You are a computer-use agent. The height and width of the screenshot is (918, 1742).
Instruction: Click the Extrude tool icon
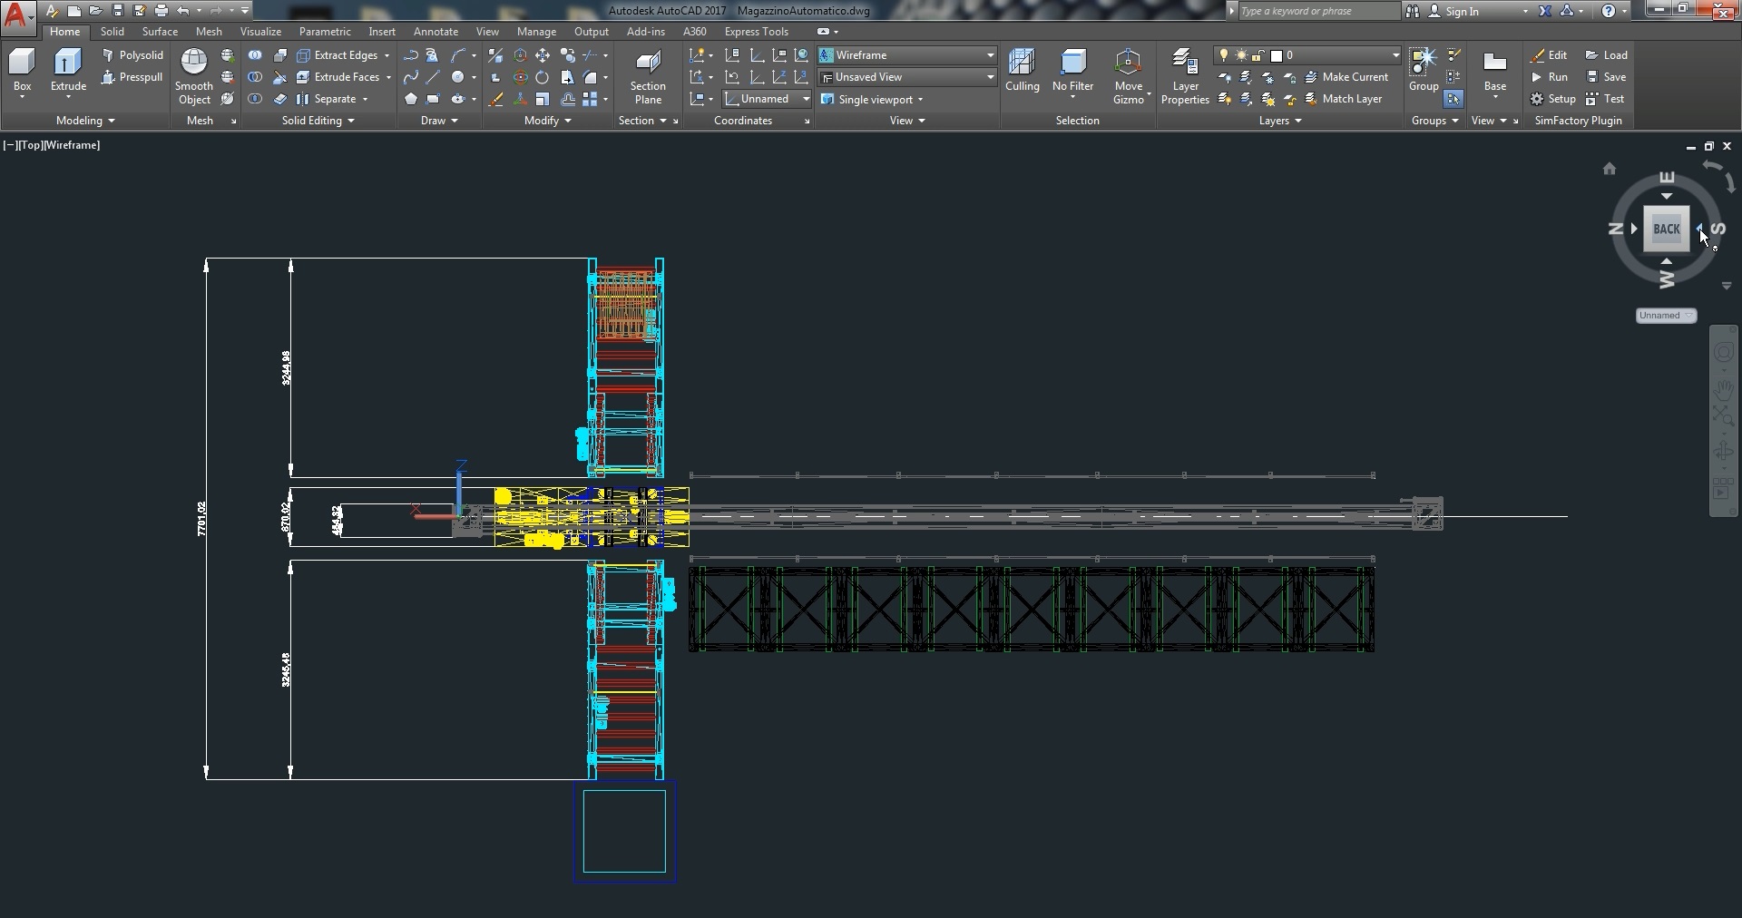[68, 63]
